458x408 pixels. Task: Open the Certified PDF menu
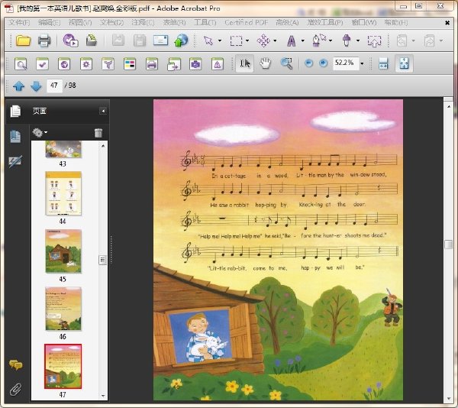(x=247, y=22)
